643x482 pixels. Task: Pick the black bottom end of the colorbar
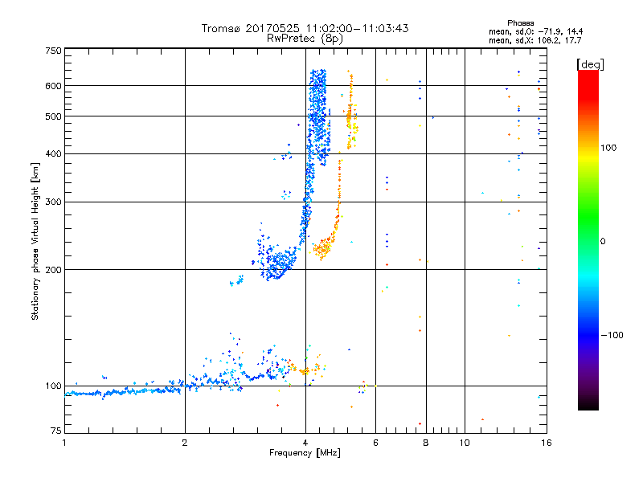tap(588, 406)
